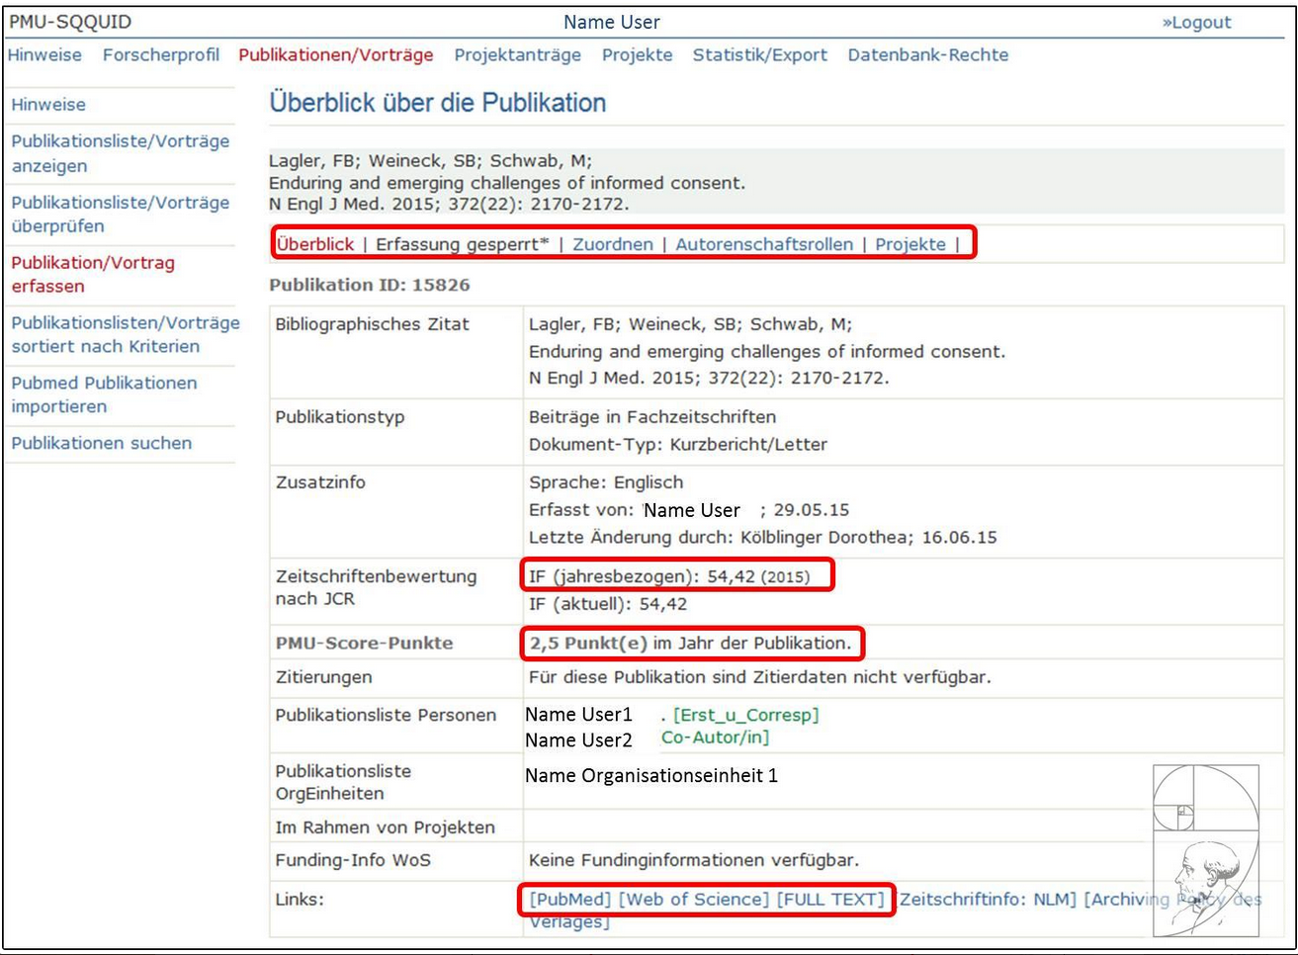Open Publikationsliste/Vorträge anzeigen in sidebar
Viewport: 1298px width, 955px height.
click(x=121, y=153)
